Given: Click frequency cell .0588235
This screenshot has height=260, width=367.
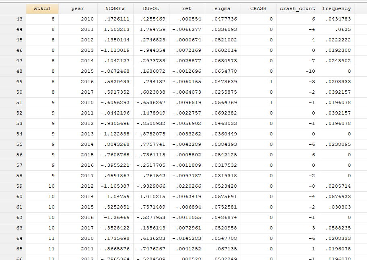Looking at the screenshot, I should click(336, 228).
